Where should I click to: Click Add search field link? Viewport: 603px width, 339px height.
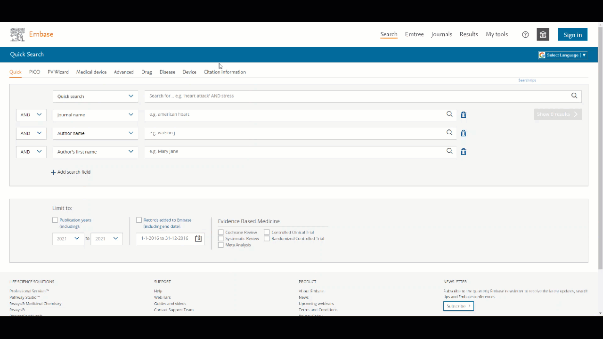[71, 172]
